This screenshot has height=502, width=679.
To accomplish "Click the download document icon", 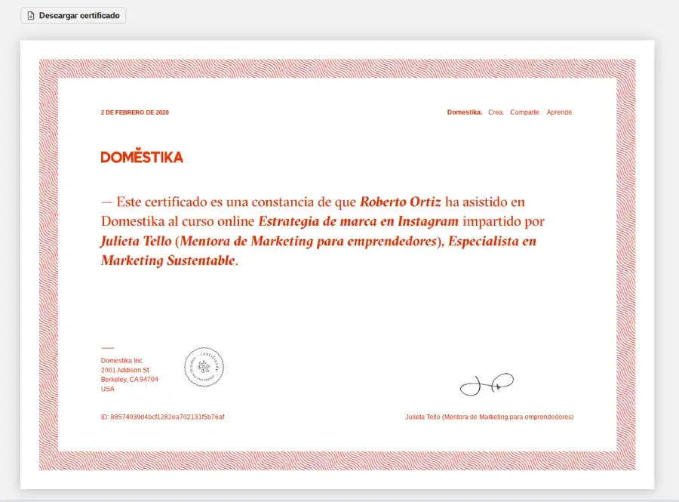I will (31, 16).
